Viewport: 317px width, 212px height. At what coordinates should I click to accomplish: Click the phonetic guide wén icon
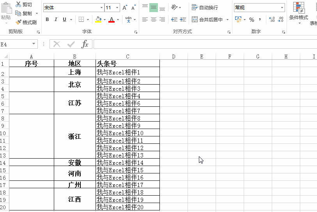(128, 19)
